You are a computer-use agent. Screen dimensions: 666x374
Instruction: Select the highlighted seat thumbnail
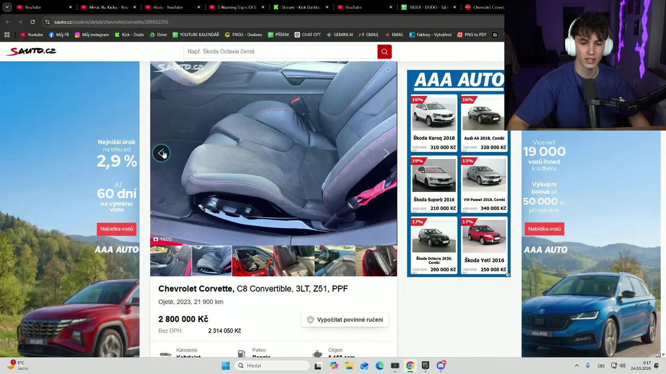211,261
